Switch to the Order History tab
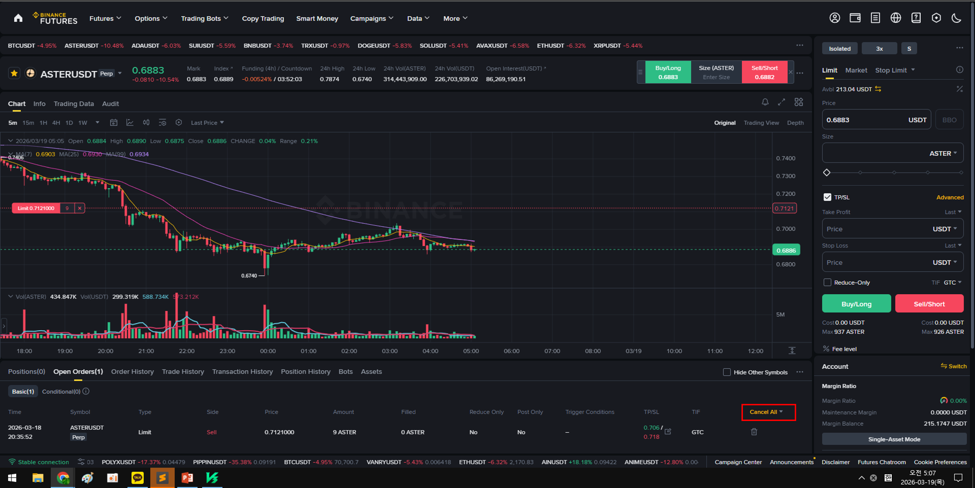 point(132,372)
